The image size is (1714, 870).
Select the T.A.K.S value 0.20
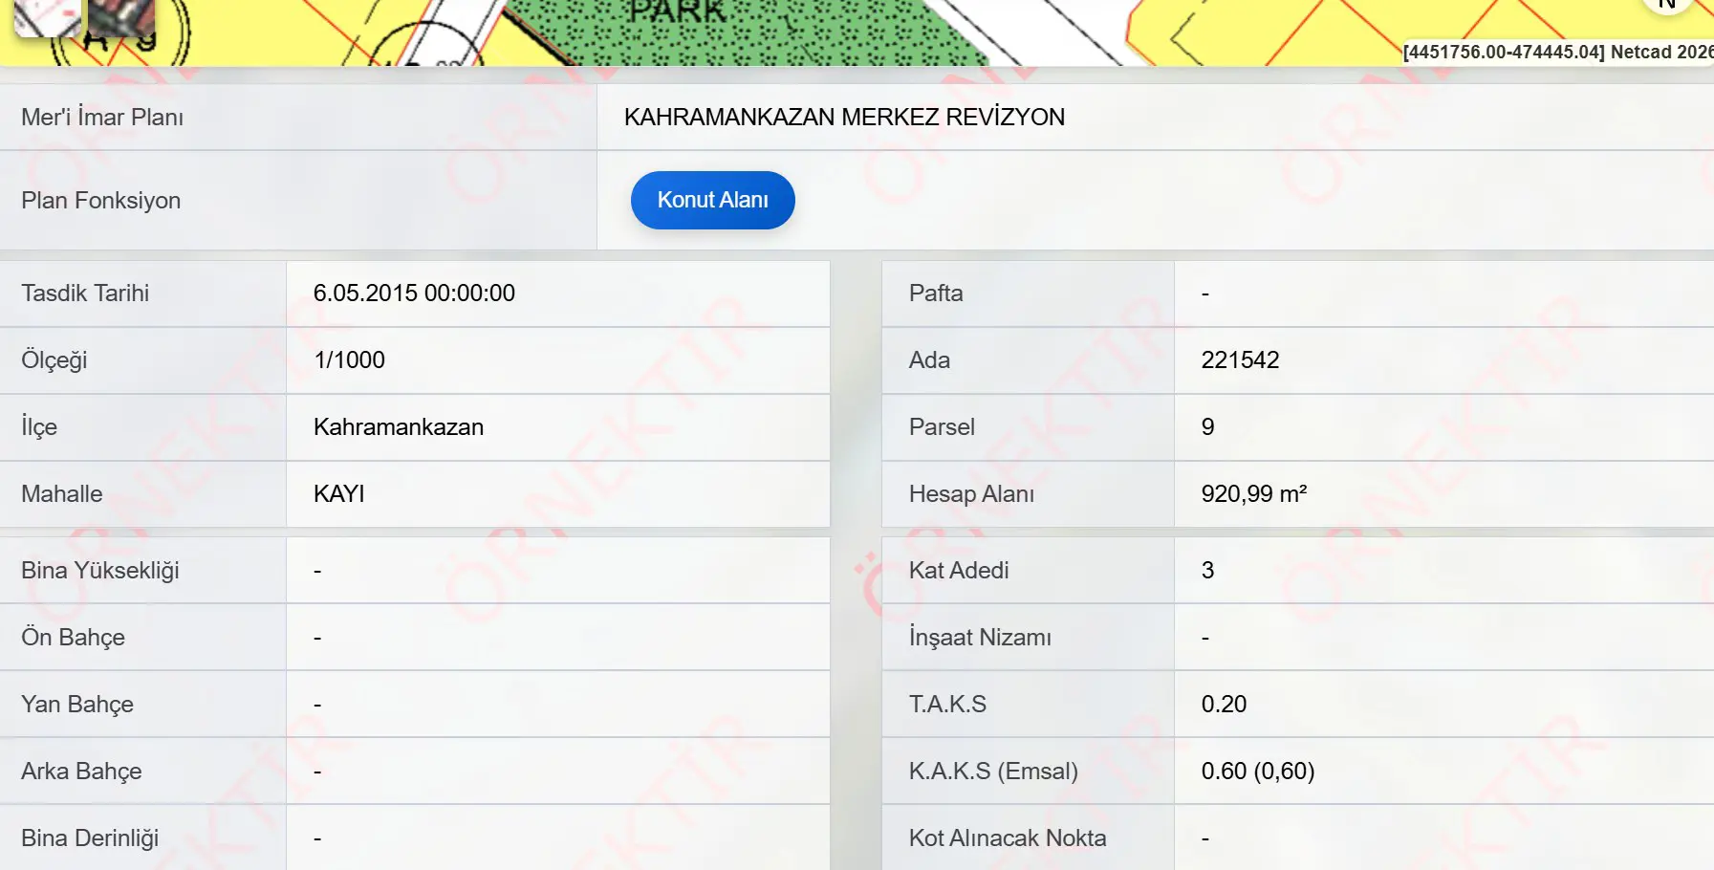click(x=1224, y=704)
